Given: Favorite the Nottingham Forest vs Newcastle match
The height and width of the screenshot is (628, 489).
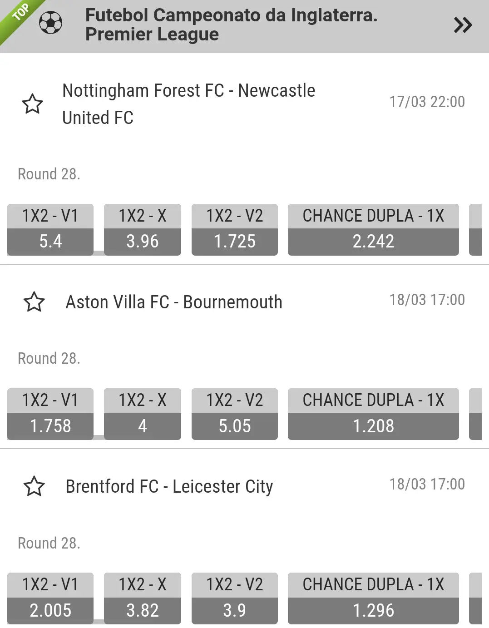Looking at the screenshot, I should coord(33,104).
